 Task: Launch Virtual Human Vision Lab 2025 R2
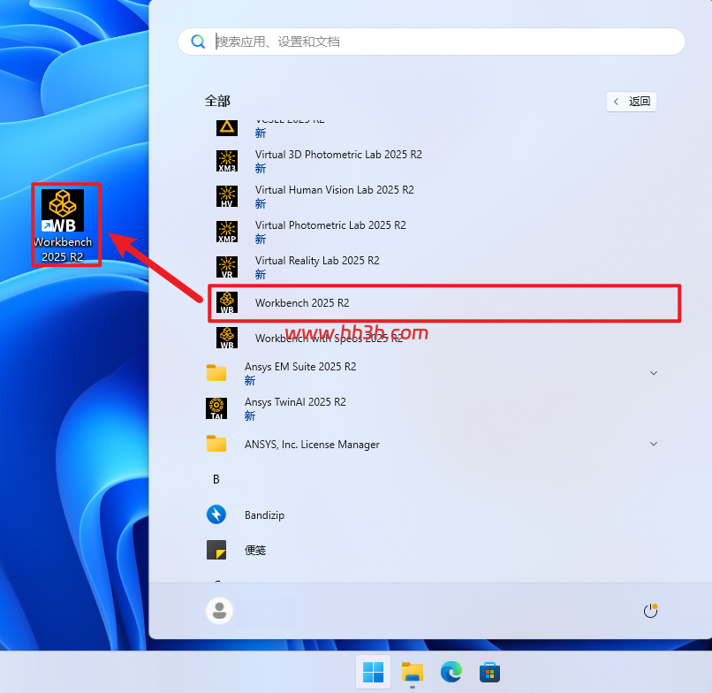[x=335, y=190]
